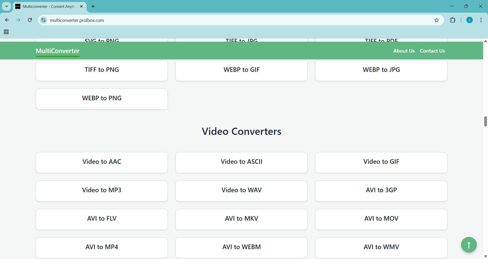Click the scroll-to-top arrow button
488x259 pixels.
[x=469, y=245]
